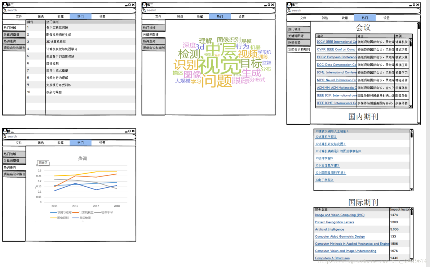Open the 设置 menu in the trend chart window
Screen dimensions: 430x267
102,143
